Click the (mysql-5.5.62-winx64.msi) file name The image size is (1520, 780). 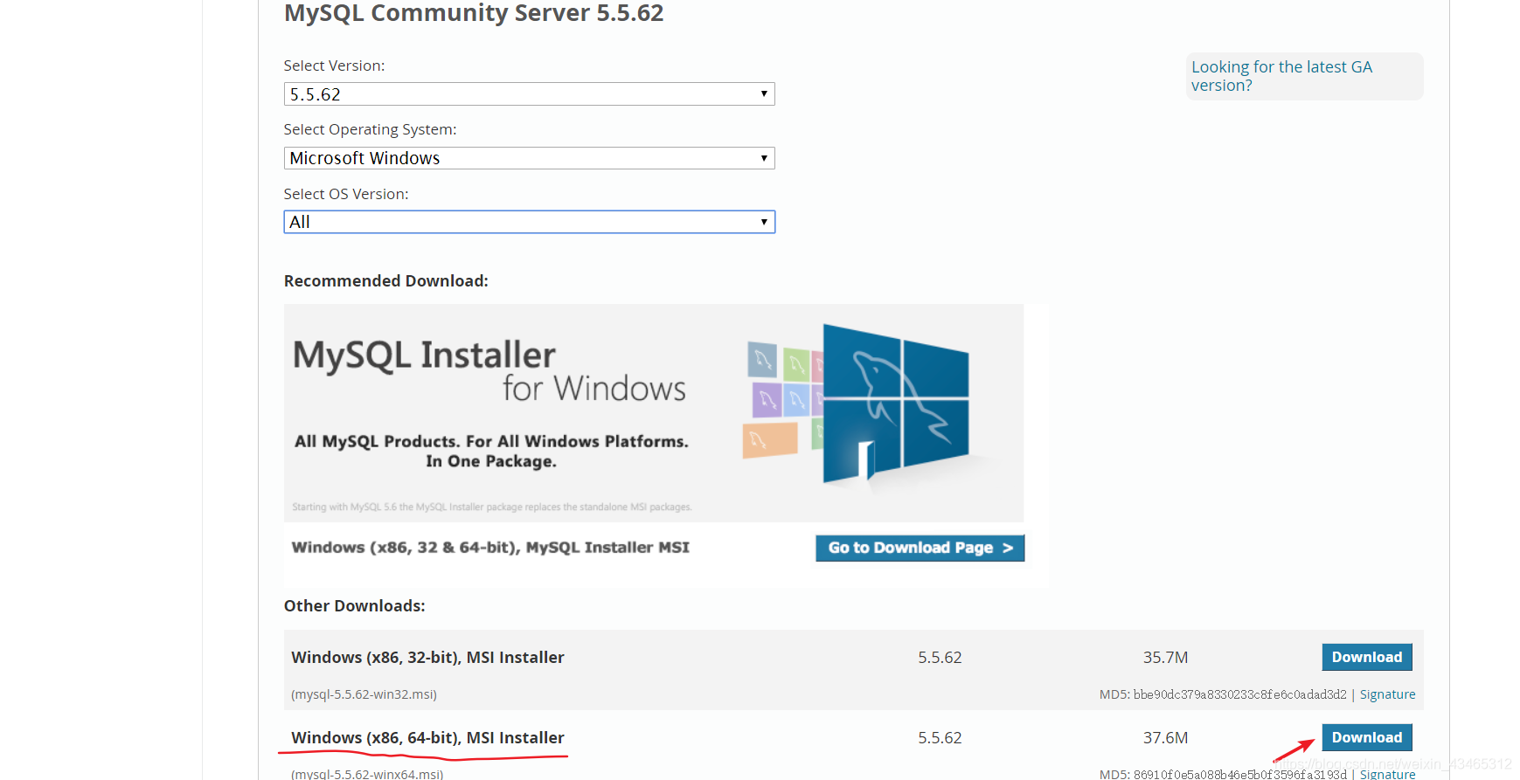367,774
